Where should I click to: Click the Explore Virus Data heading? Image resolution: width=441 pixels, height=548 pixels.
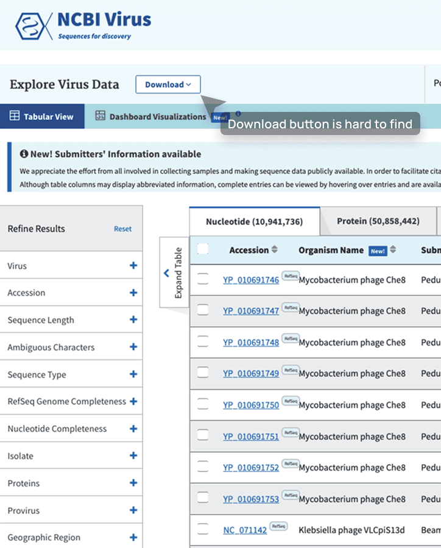point(65,85)
